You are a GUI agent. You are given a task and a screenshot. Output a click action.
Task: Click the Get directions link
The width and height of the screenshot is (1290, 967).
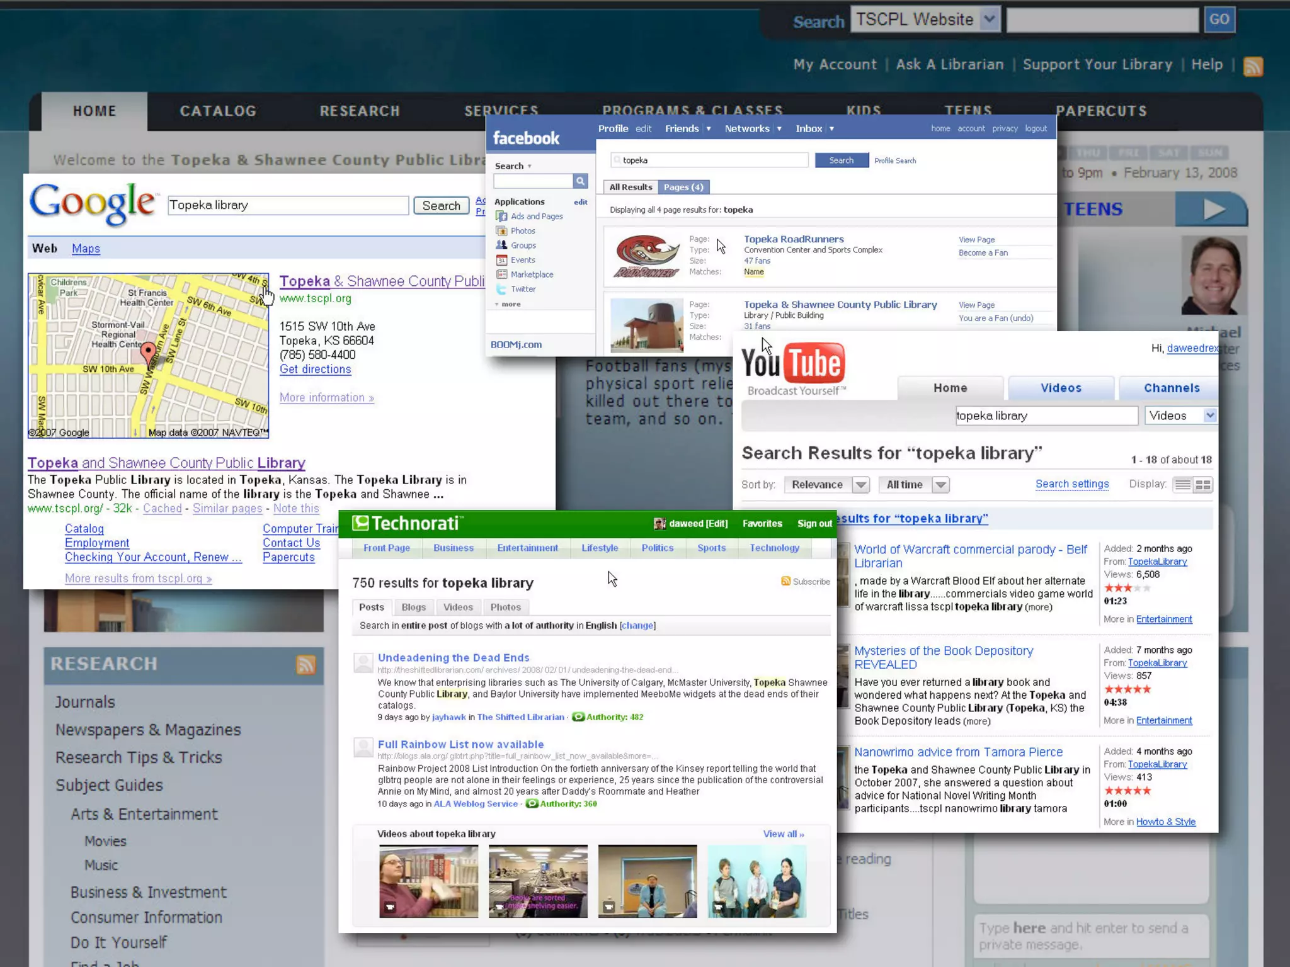click(315, 370)
